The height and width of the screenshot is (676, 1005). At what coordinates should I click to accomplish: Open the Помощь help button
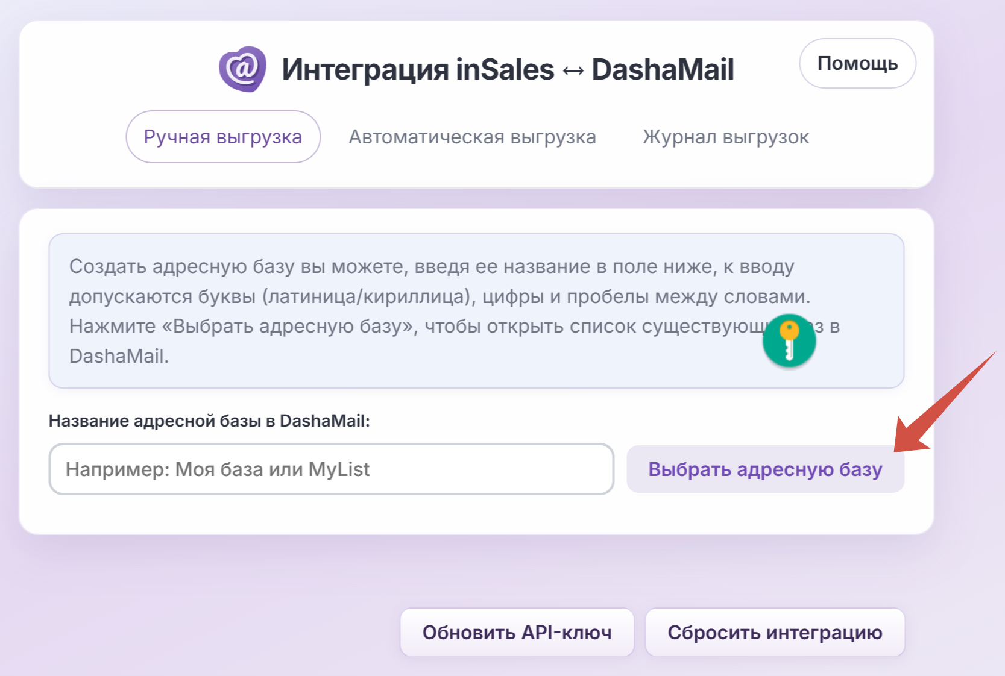[857, 63]
